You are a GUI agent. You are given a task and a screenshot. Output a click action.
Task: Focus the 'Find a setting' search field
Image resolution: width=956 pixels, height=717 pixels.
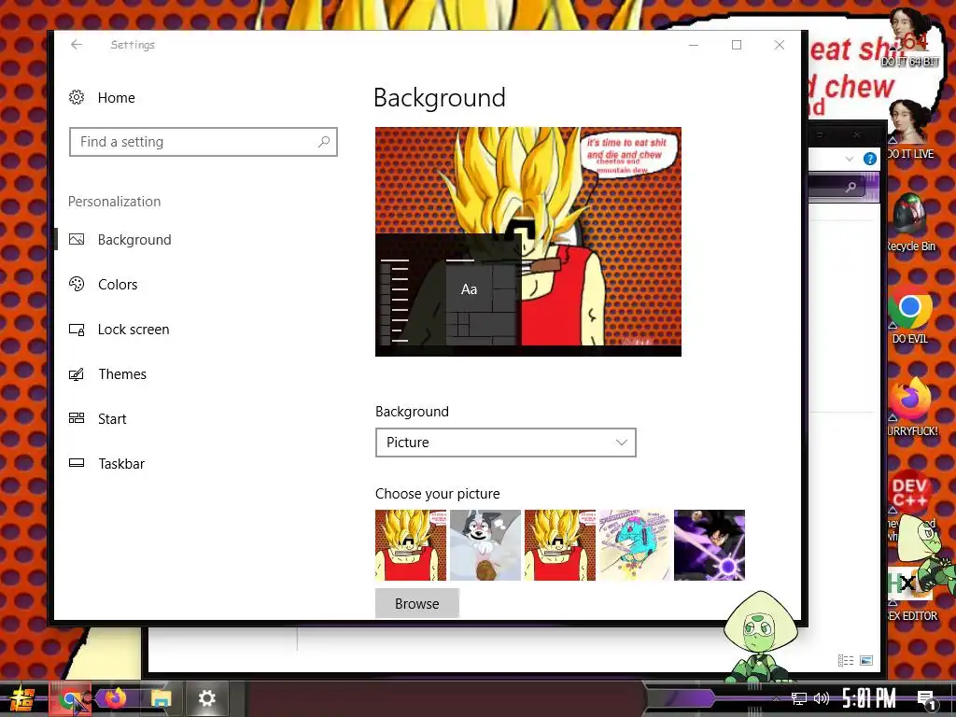click(x=203, y=142)
